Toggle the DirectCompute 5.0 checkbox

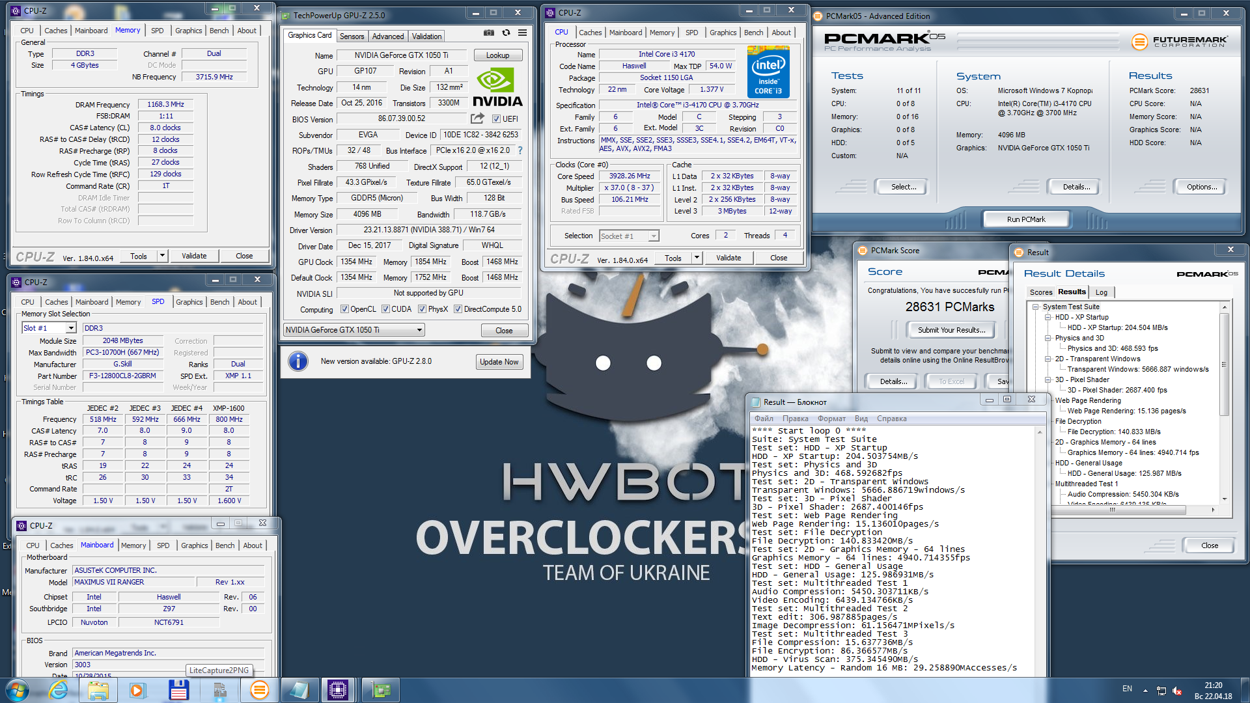point(458,309)
